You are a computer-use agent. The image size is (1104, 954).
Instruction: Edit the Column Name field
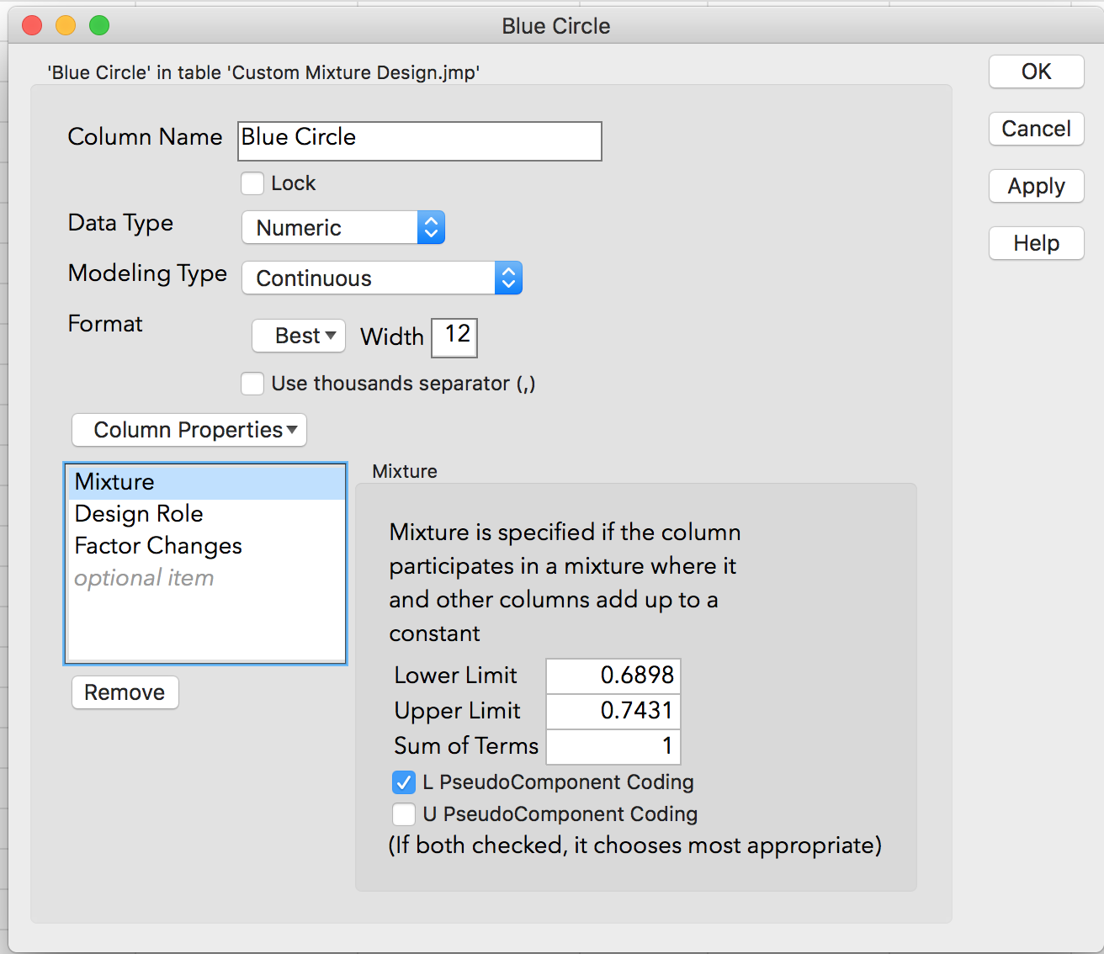[419, 140]
